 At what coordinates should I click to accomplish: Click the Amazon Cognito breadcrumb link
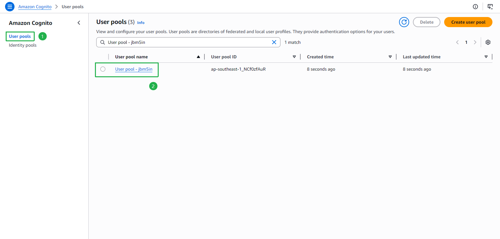tap(35, 7)
